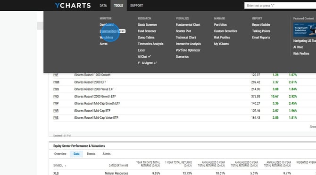This screenshot has width=316, height=175.
Task: Click the IWS ticker symbol
Action: click(56, 118)
